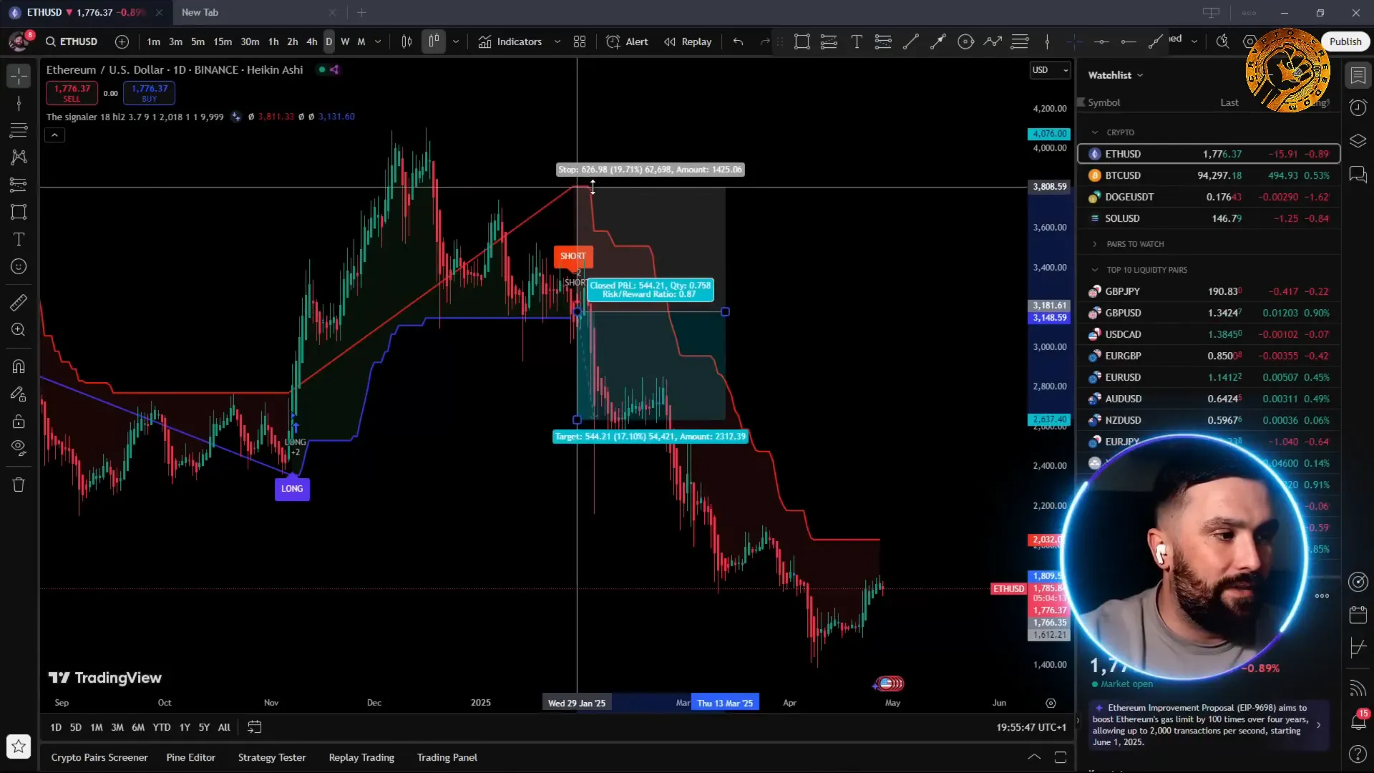Open the USD currency dropdown
Screen dimensions: 1374x773
coord(1050,70)
